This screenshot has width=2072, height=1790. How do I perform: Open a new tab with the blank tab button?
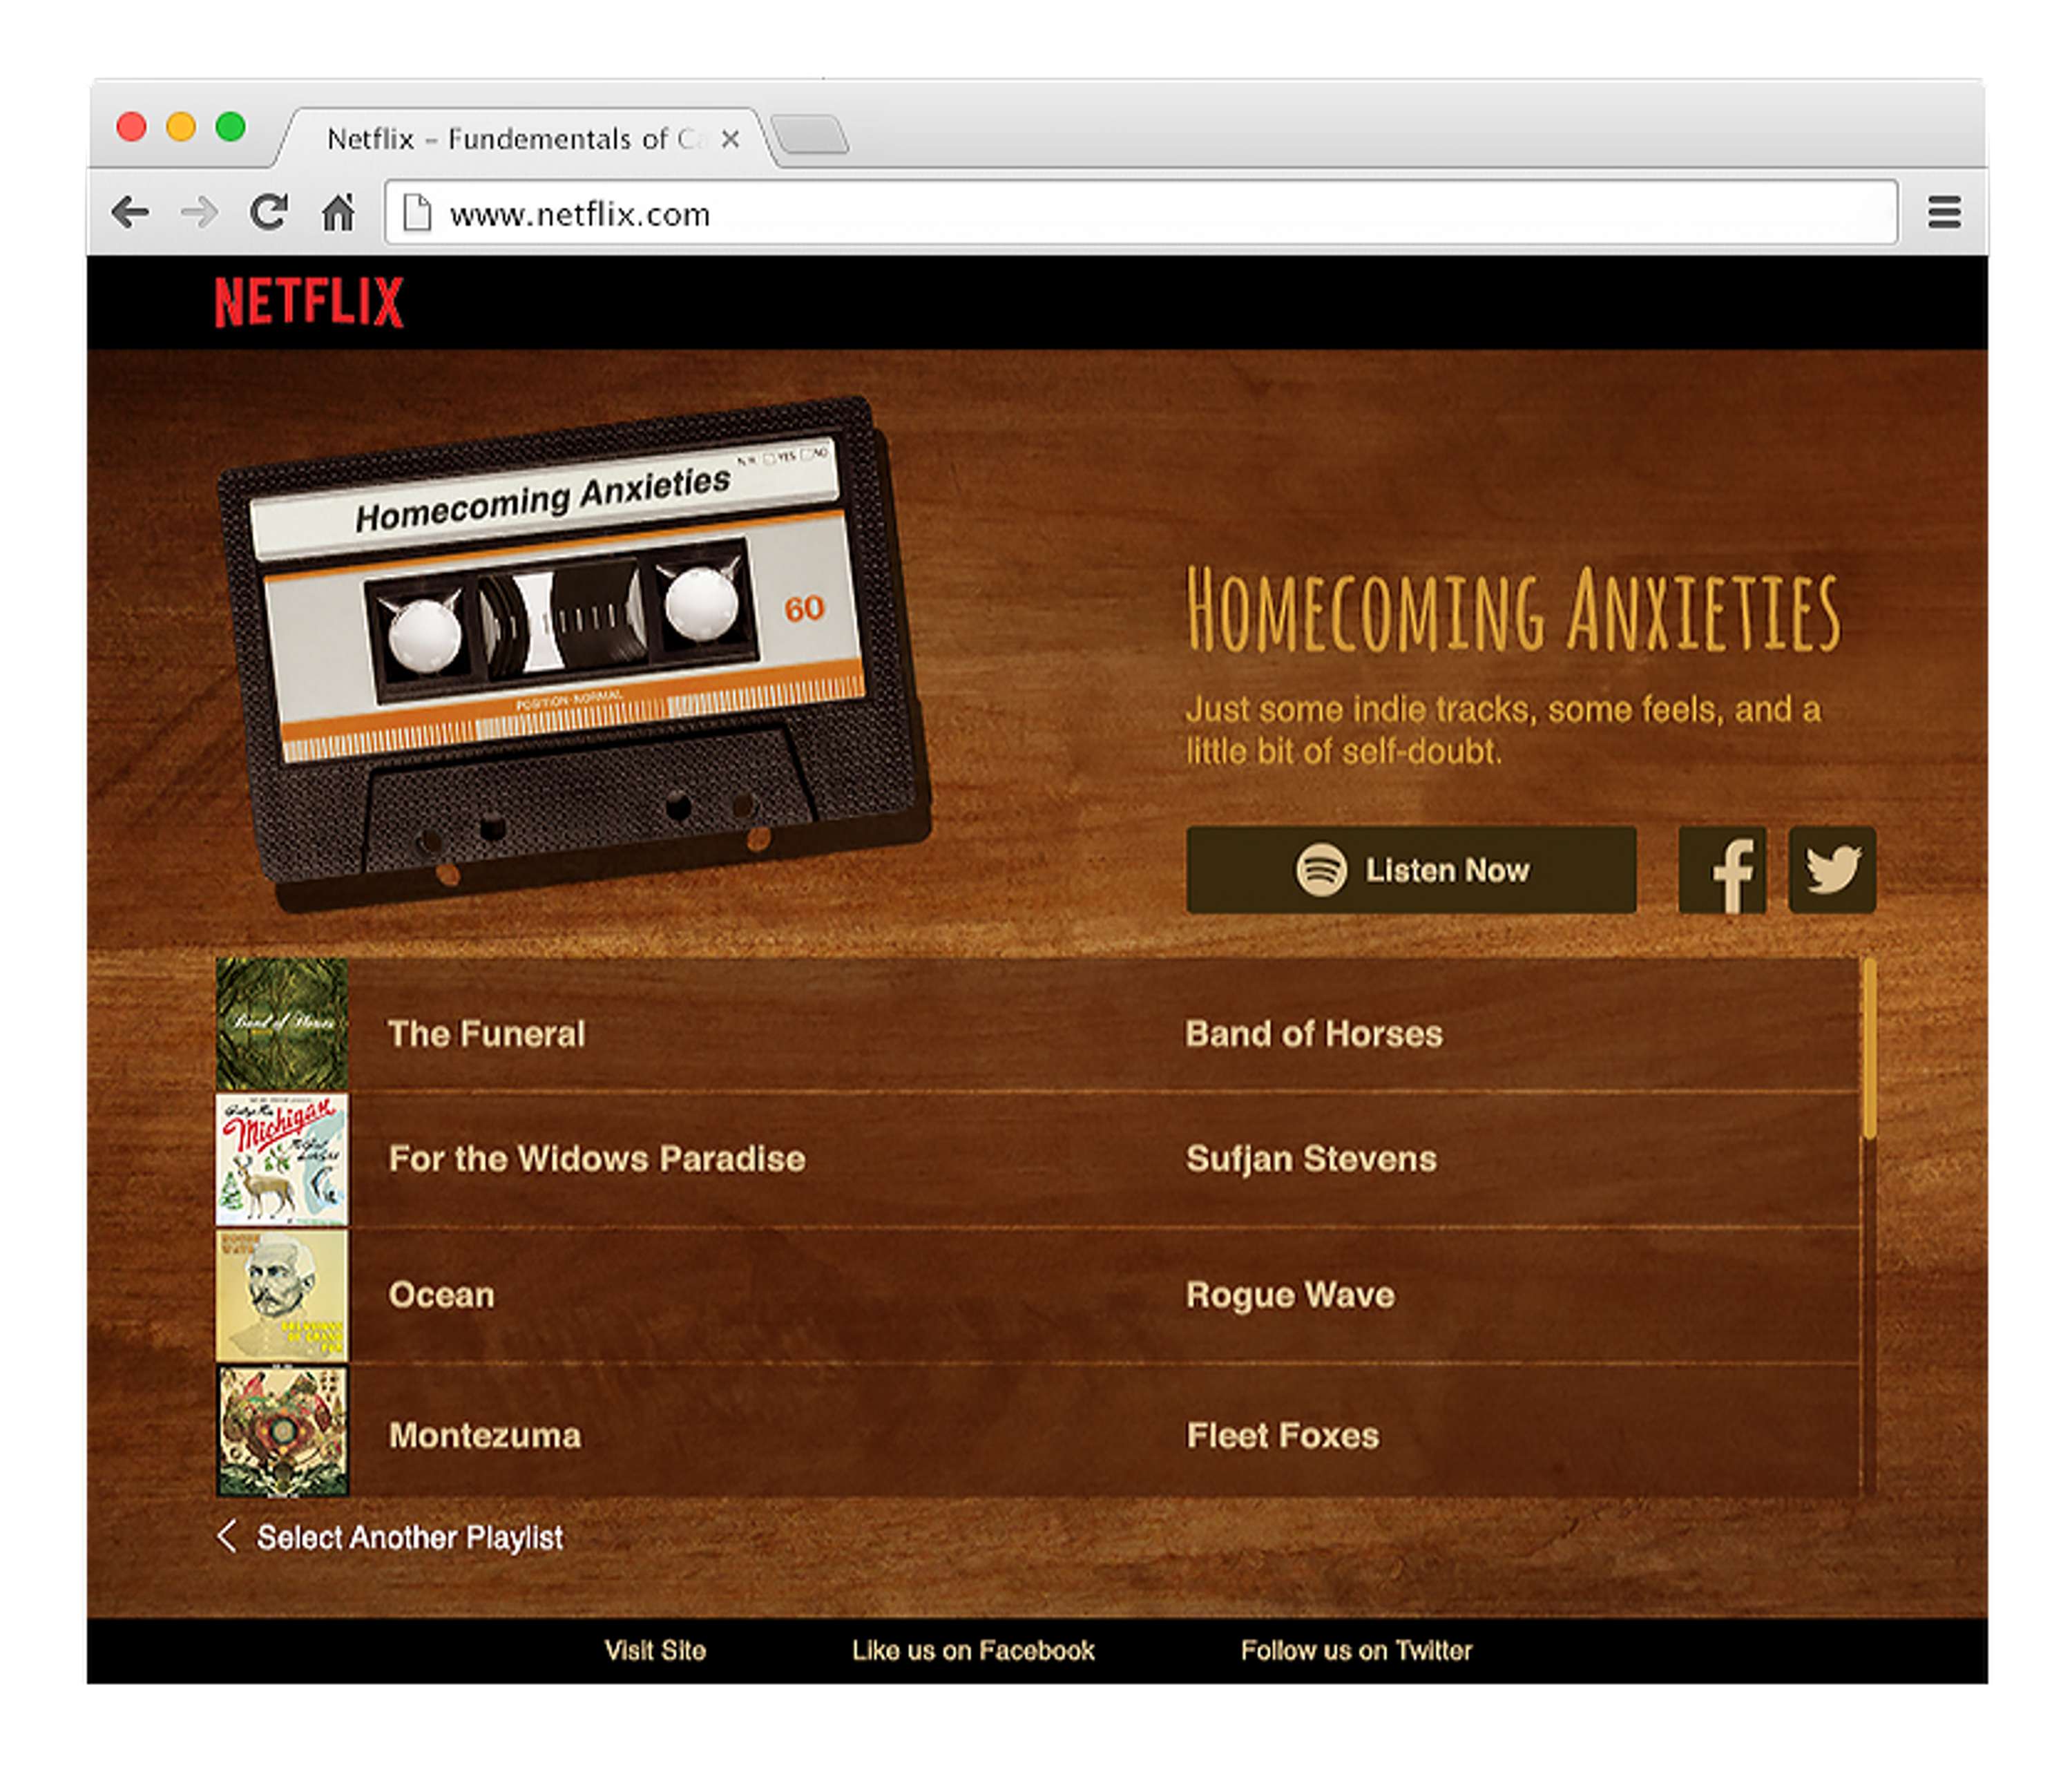[x=811, y=135]
